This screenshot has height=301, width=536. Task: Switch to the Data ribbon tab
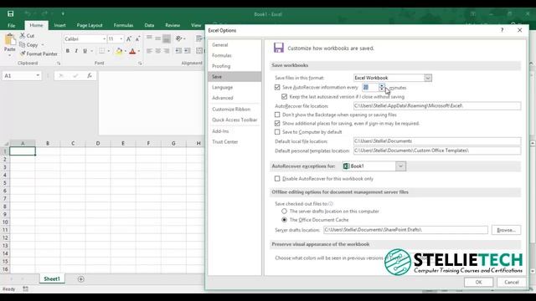(x=149, y=25)
